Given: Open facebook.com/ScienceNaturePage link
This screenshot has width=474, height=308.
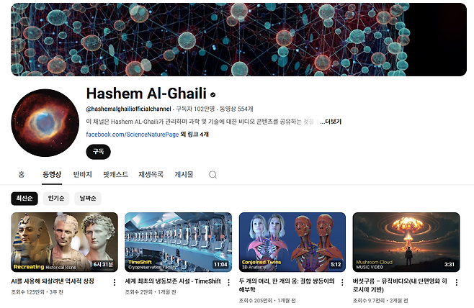Looking at the screenshot, I should pyautogui.click(x=133, y=135).
